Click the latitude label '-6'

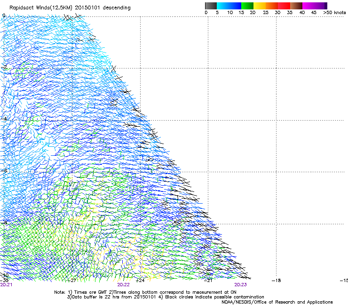4,170
